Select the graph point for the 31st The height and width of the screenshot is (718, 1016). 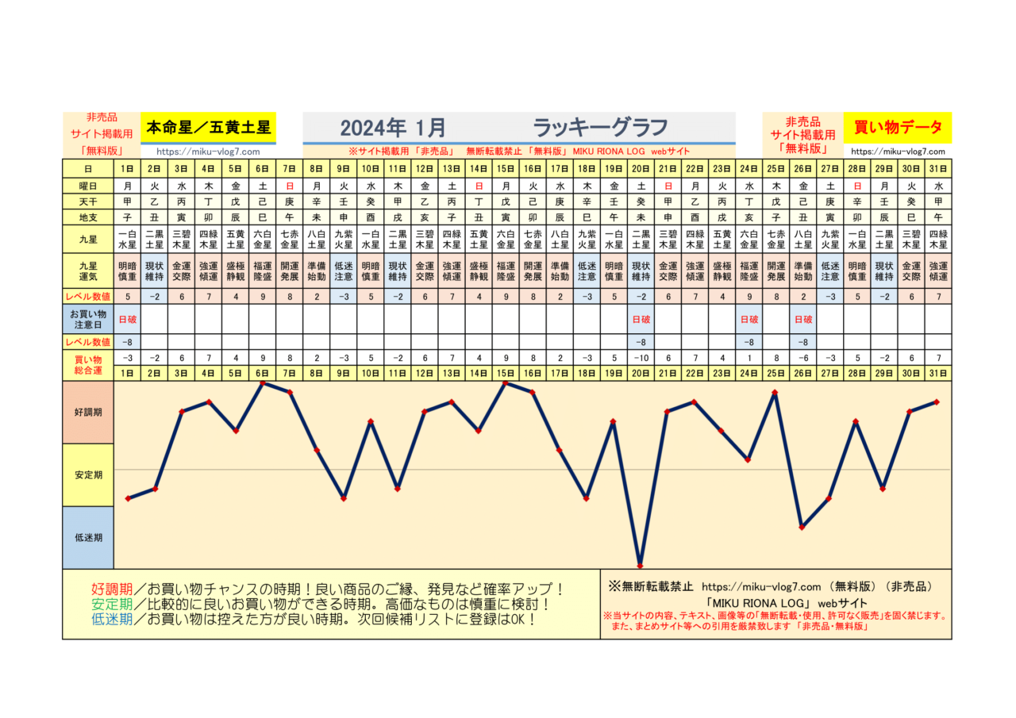point(937,402)
